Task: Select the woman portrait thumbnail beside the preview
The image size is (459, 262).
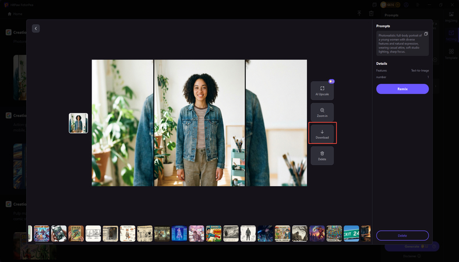Action: (x=78, y=123)
